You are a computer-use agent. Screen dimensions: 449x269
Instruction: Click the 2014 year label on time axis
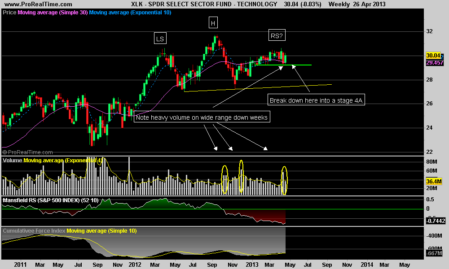click(x=367, y=265)
